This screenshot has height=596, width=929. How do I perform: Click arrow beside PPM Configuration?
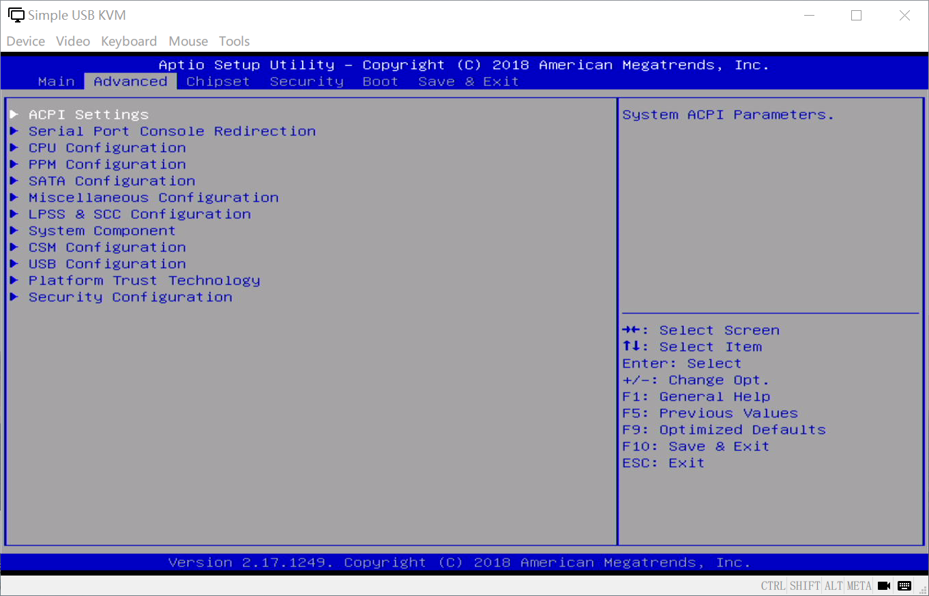tap(14, 164)
